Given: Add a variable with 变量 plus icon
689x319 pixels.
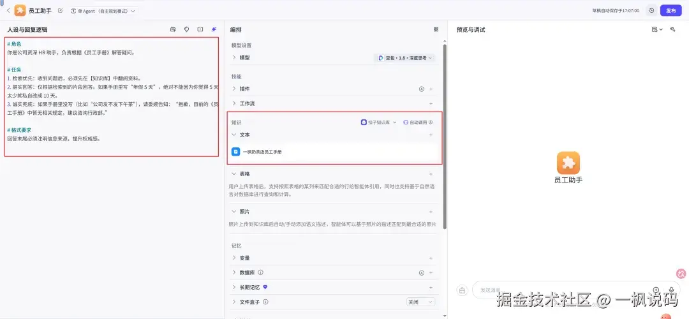Looking at the screenshot, I should click(x=431, y=258).
